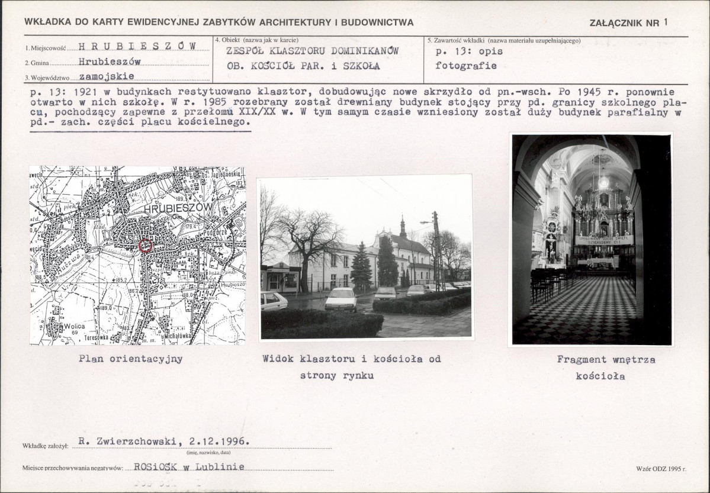Click the Miejscowość field with HRUBIESZÓW
The width and height of the screenshot is (710, 493).
[x=137, y=47]
